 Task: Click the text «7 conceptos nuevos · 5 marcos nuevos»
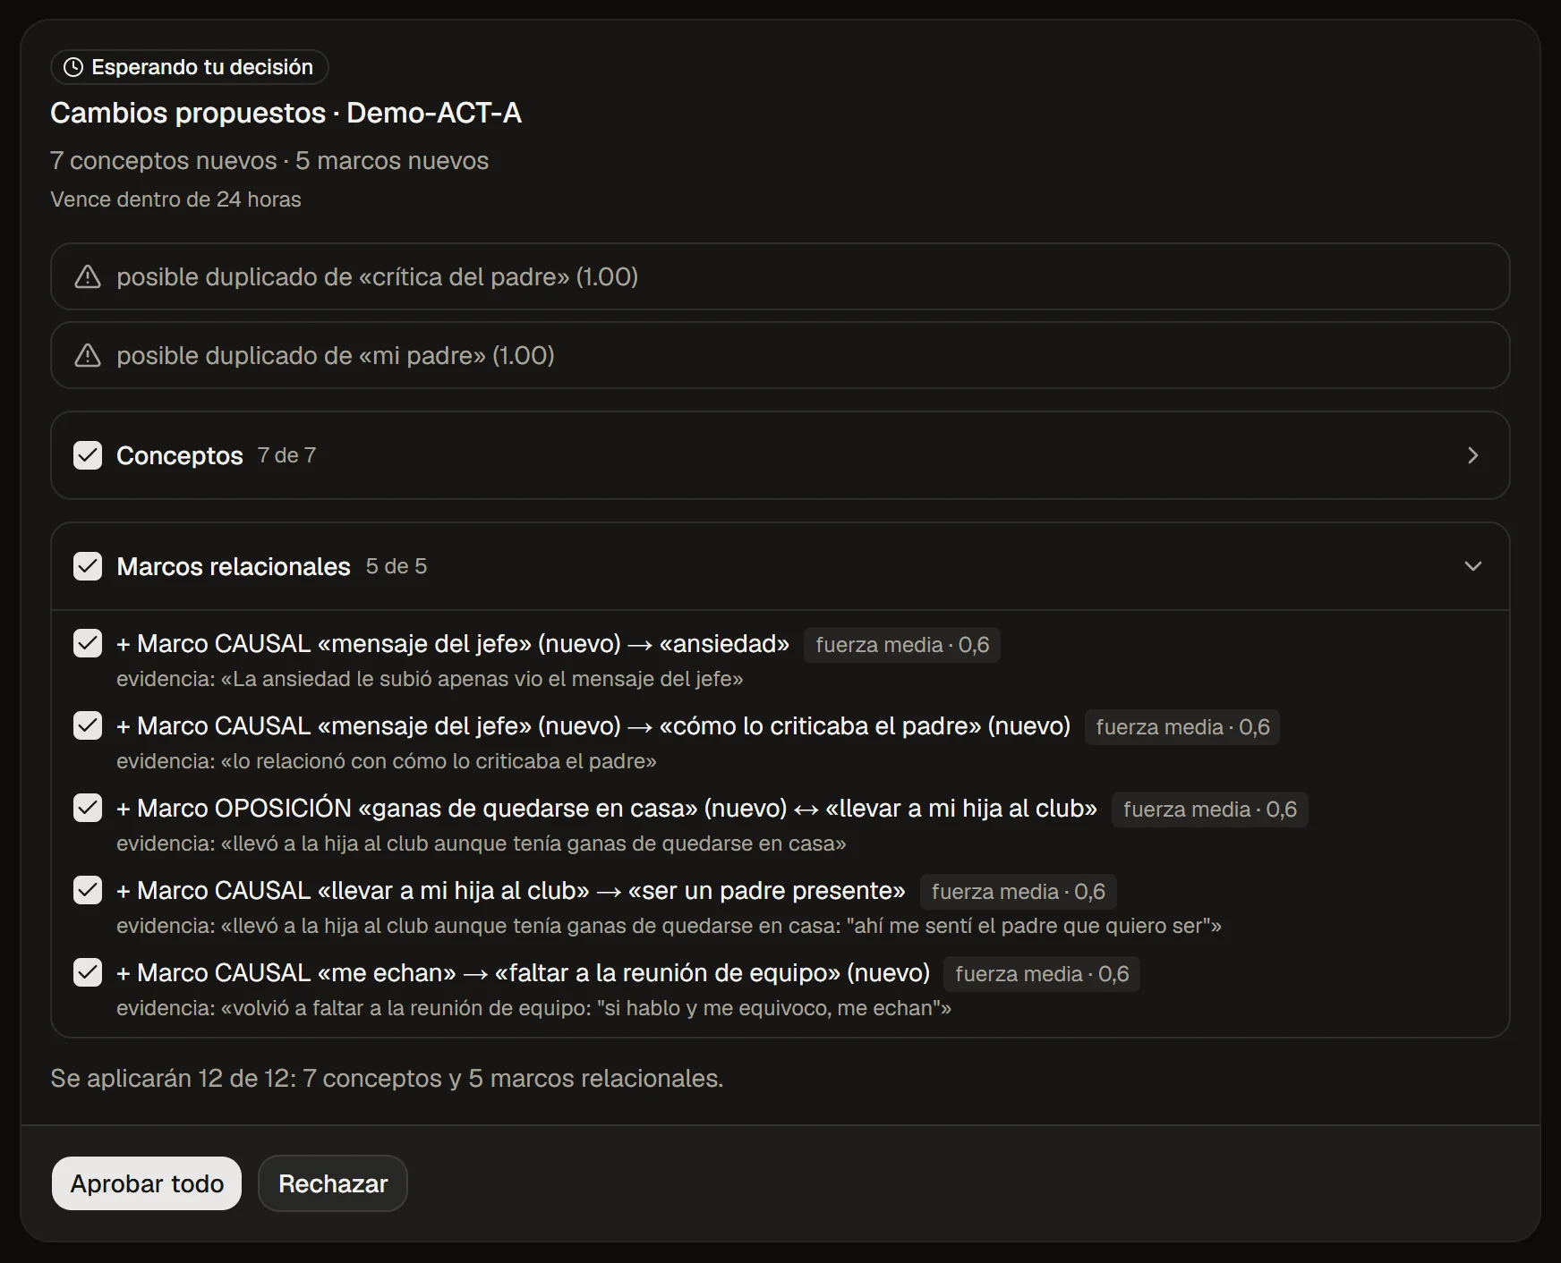click(x=269, y=161)
